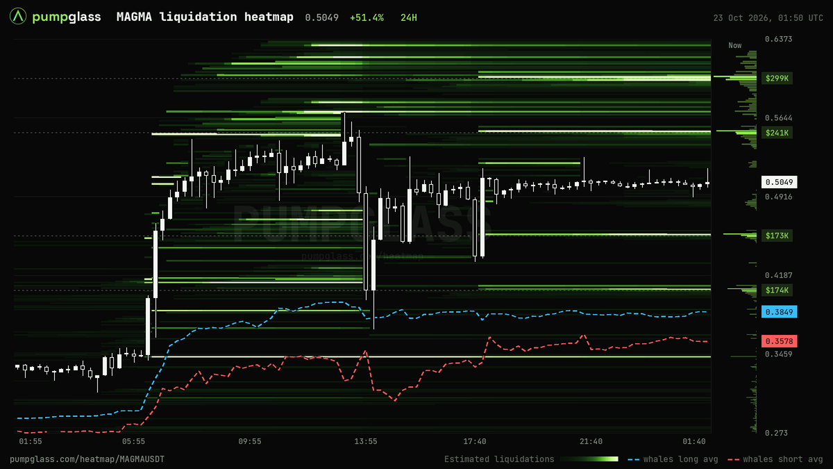This screenshot has width=833, height=469.
Task: Click the 13:55 time axis label
Action: 365,441
